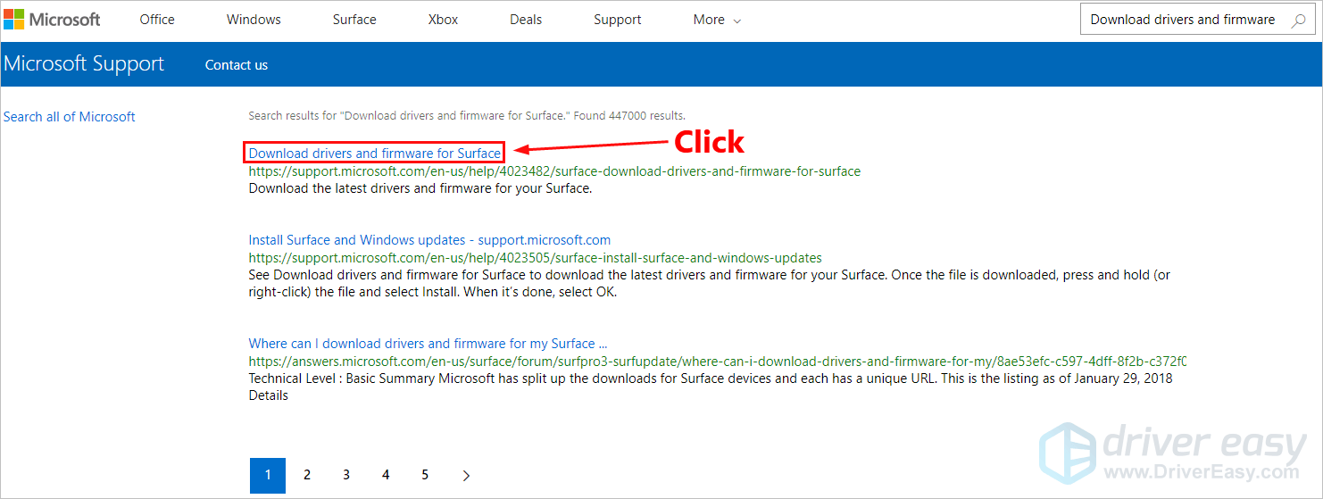Click the answers.microsoft.com URL text
The height and width of the screenshot is (499, 1323).
[x=717, y=362]
